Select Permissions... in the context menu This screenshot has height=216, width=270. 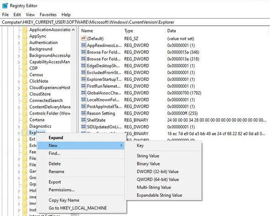click(61, 190)
